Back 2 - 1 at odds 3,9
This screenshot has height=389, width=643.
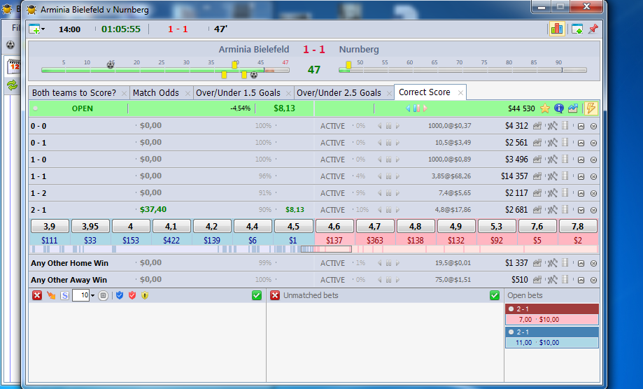point(49,226)
